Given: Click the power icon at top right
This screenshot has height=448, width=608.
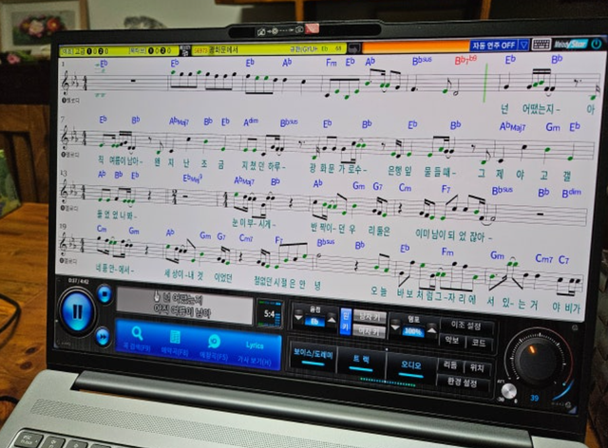Looking at the screenshot, I should tap(597, 44).
